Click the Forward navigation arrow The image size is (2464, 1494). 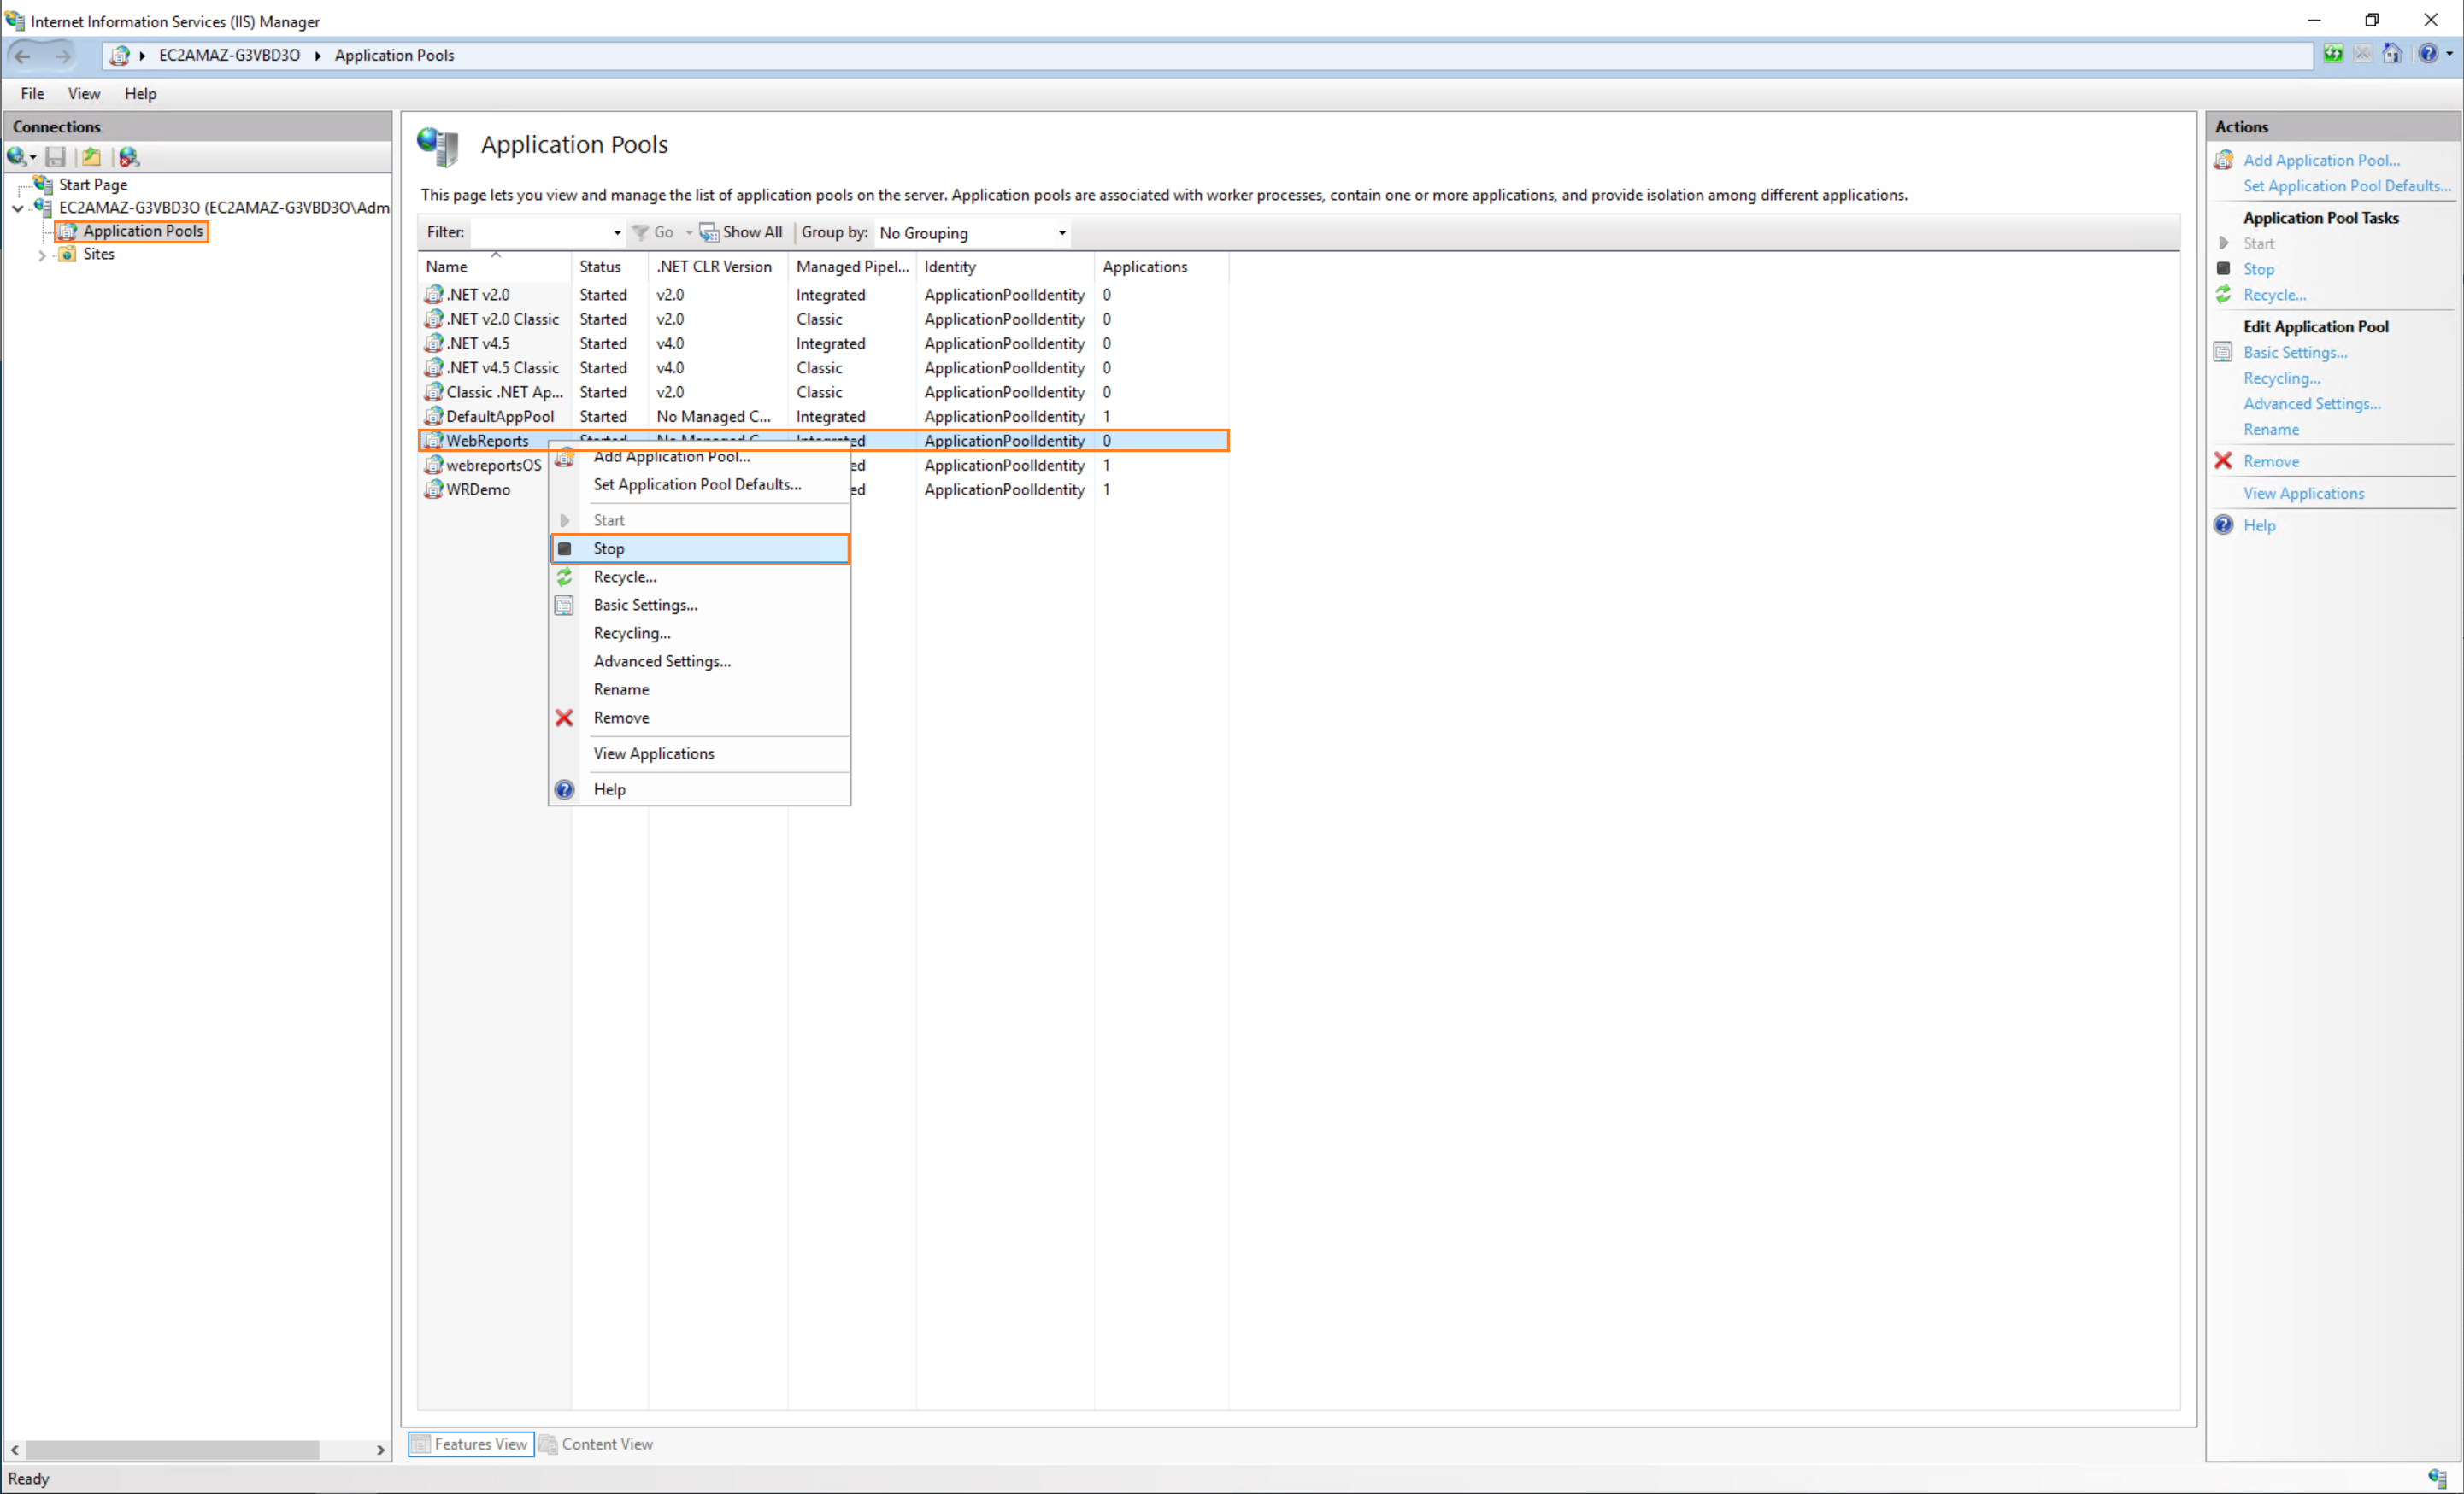(62, 56)
